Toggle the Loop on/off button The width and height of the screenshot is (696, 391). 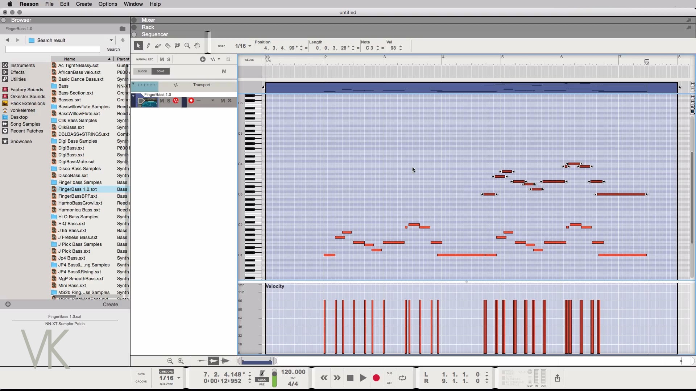[x=402, y=378]
